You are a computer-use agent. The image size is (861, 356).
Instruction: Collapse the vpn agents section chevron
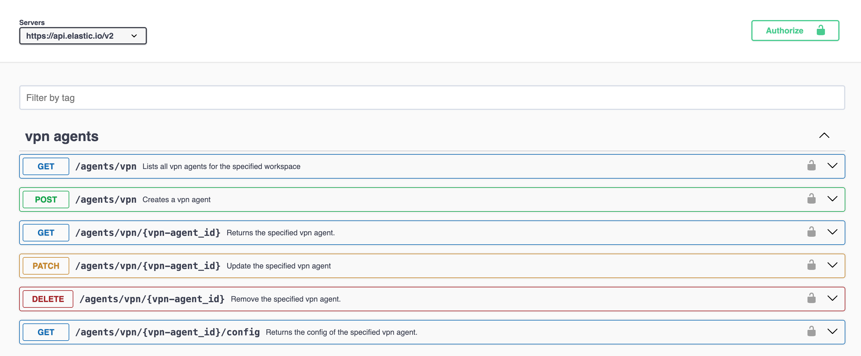pyautogui.click(x=824, y=135)
